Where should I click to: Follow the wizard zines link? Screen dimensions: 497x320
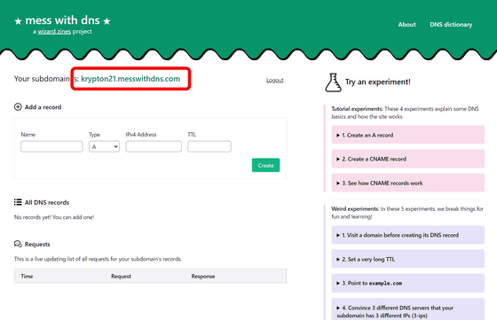[x=54, y=31]
